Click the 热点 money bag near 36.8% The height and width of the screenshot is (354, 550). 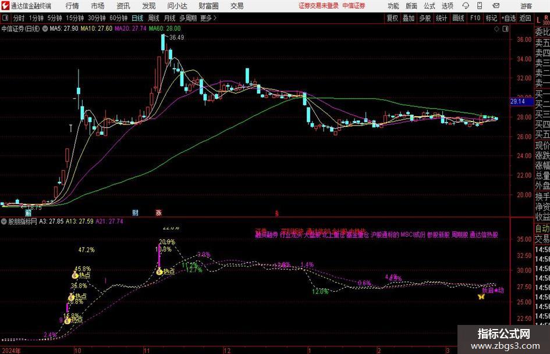(x=72, y=297)
